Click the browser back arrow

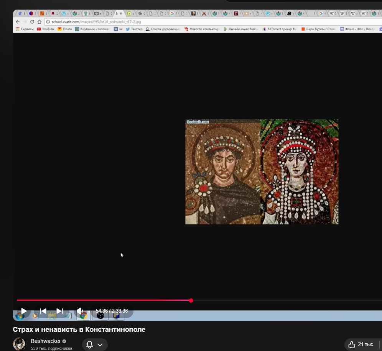click(18, 22)
